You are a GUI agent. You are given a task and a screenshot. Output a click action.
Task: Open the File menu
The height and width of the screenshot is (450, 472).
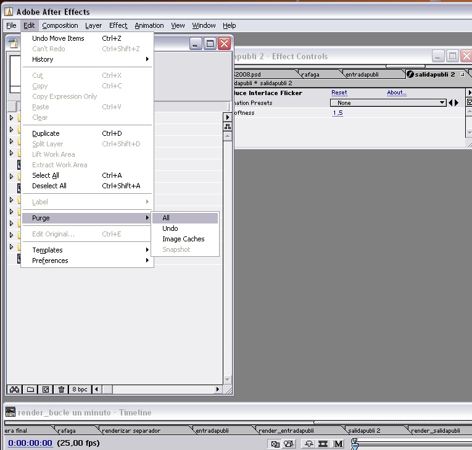pos(11,25)
